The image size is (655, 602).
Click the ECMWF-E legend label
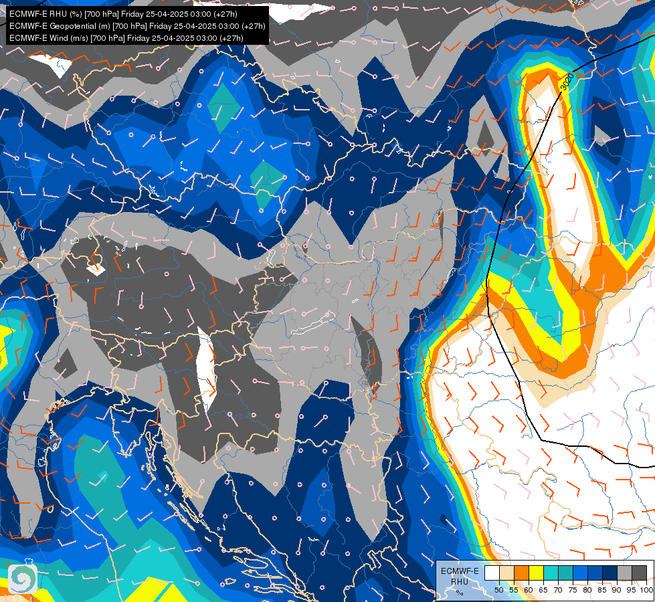coord(460,571)
